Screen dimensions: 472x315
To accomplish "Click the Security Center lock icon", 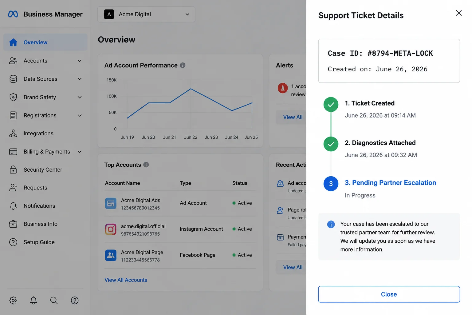I will [x=13, y=169].
